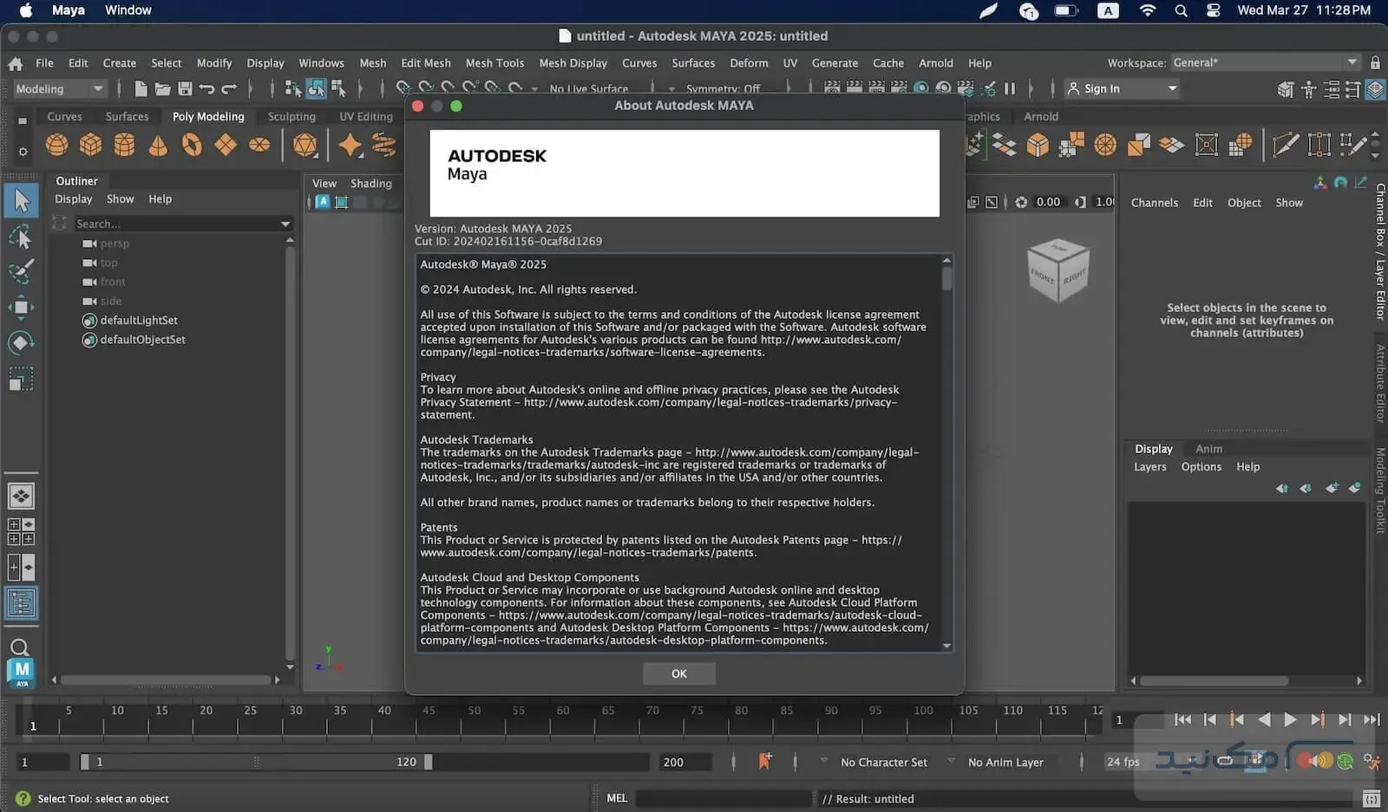The height and width of the screenshot is (812, 1388).
Task: Click the polygon cone shelf icon
Action: [158, 145]
